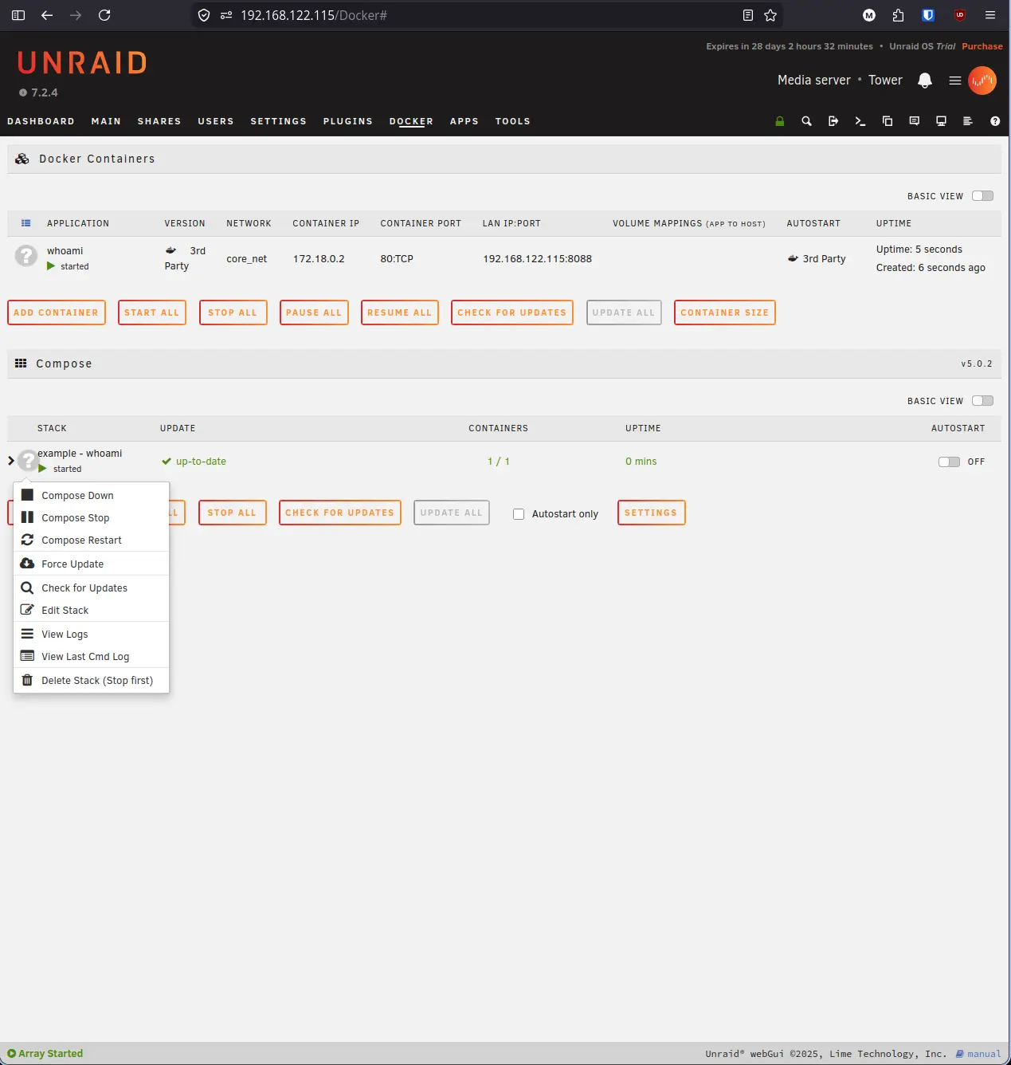Image resolution: width=1011 pixels, height=1065 pixels.
Task: Toggle the browser sidebar icon
Action: coord(18,15)
